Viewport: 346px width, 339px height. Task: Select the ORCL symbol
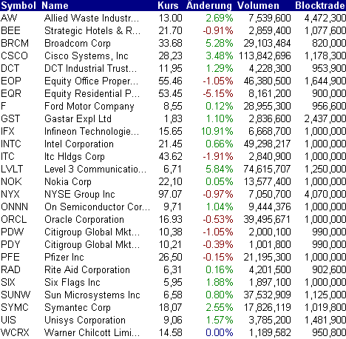point(14,219)
